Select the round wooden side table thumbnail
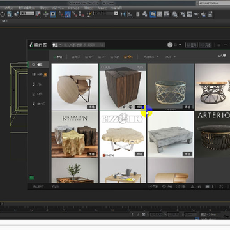The height and width of the screenshot is (230, 230). pyautogui.click(x=75, y=87)
